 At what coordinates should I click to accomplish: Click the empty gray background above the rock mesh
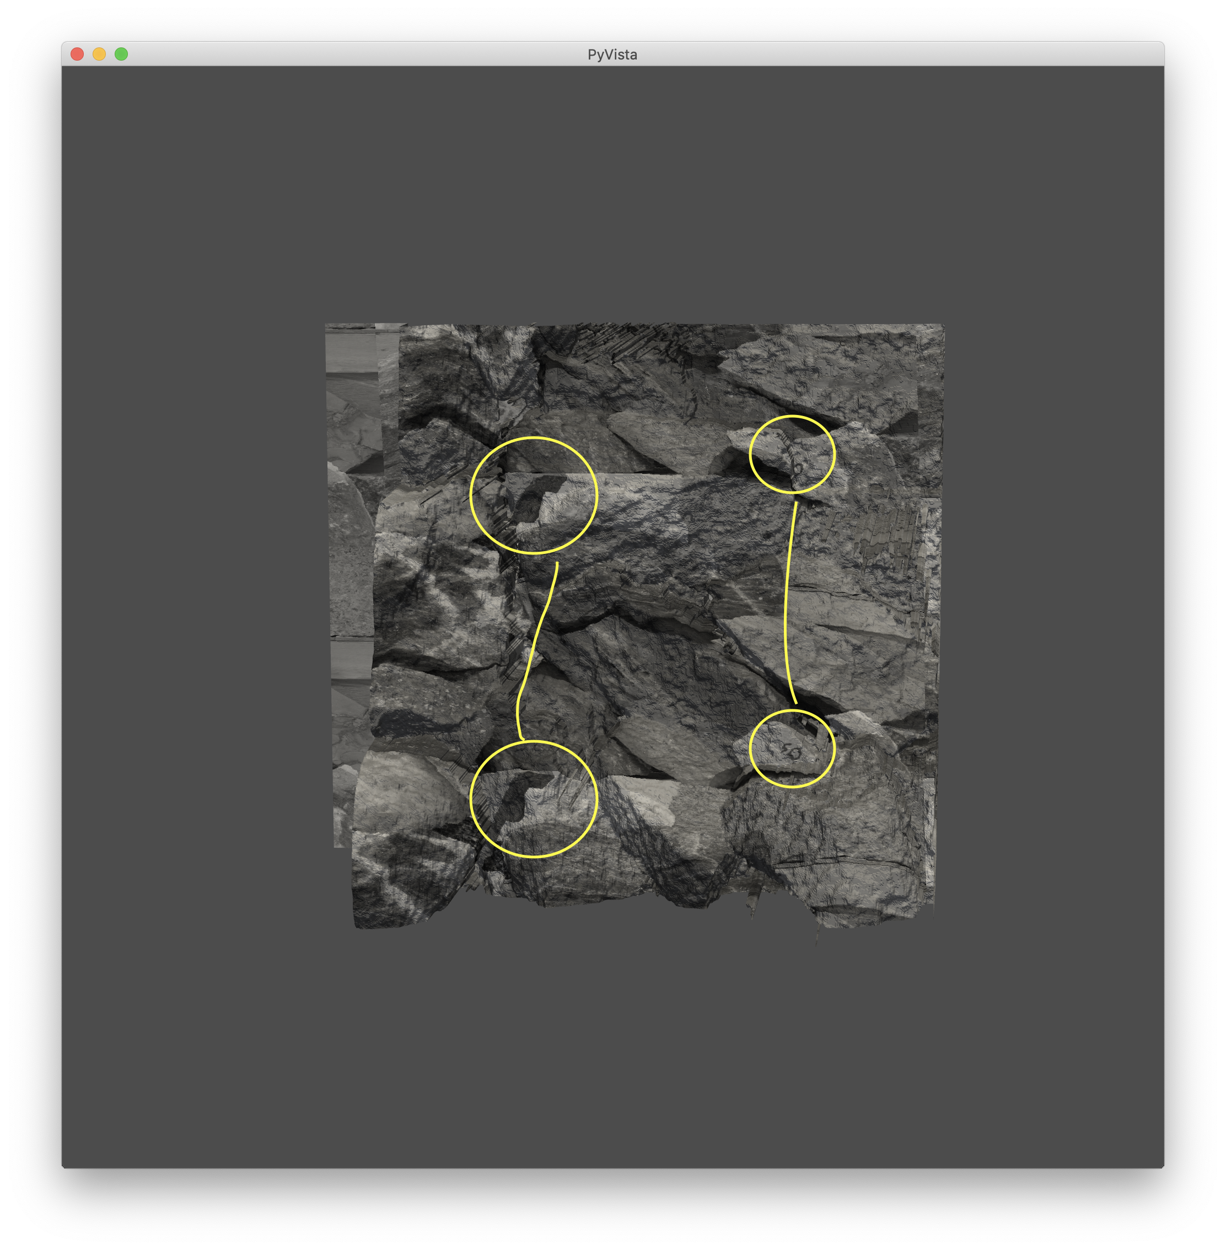click(x=612, y=193)
